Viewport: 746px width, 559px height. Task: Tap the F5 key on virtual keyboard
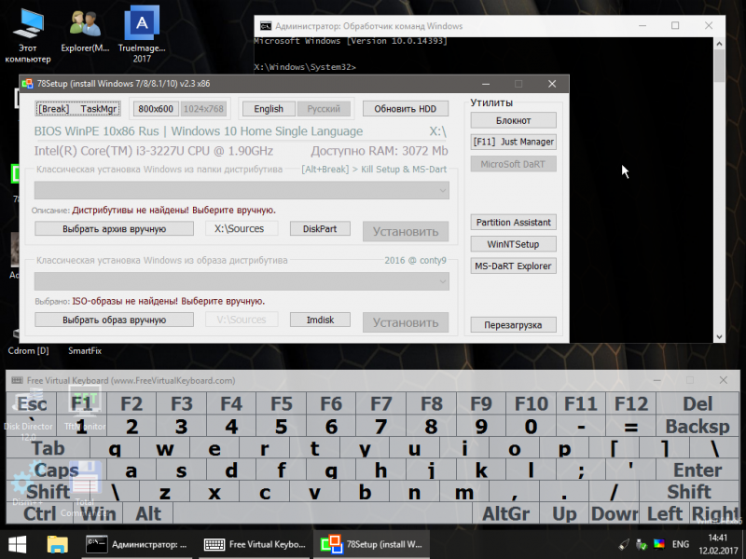click(282, 404)
